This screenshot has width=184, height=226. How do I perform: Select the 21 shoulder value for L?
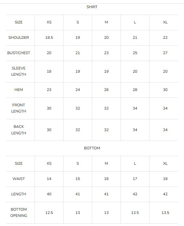135,38
